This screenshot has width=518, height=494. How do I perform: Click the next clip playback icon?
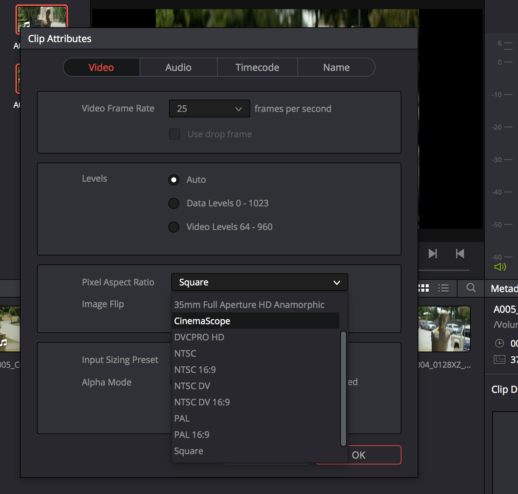pos(432,254)
